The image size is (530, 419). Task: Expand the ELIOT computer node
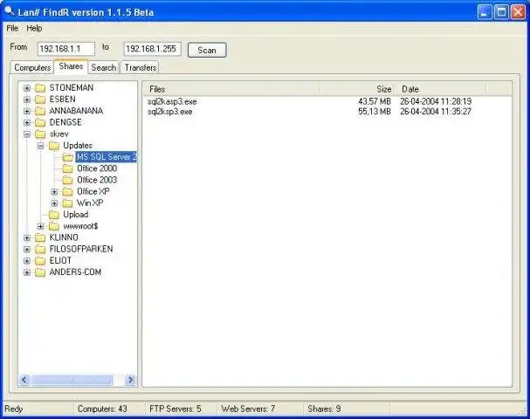[27, 261]
